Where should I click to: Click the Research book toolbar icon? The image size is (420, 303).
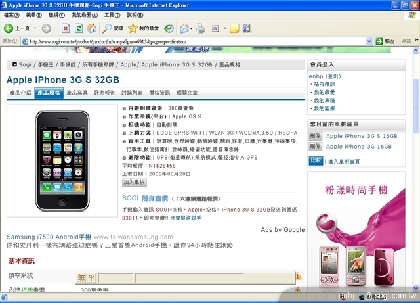[247, 28]
